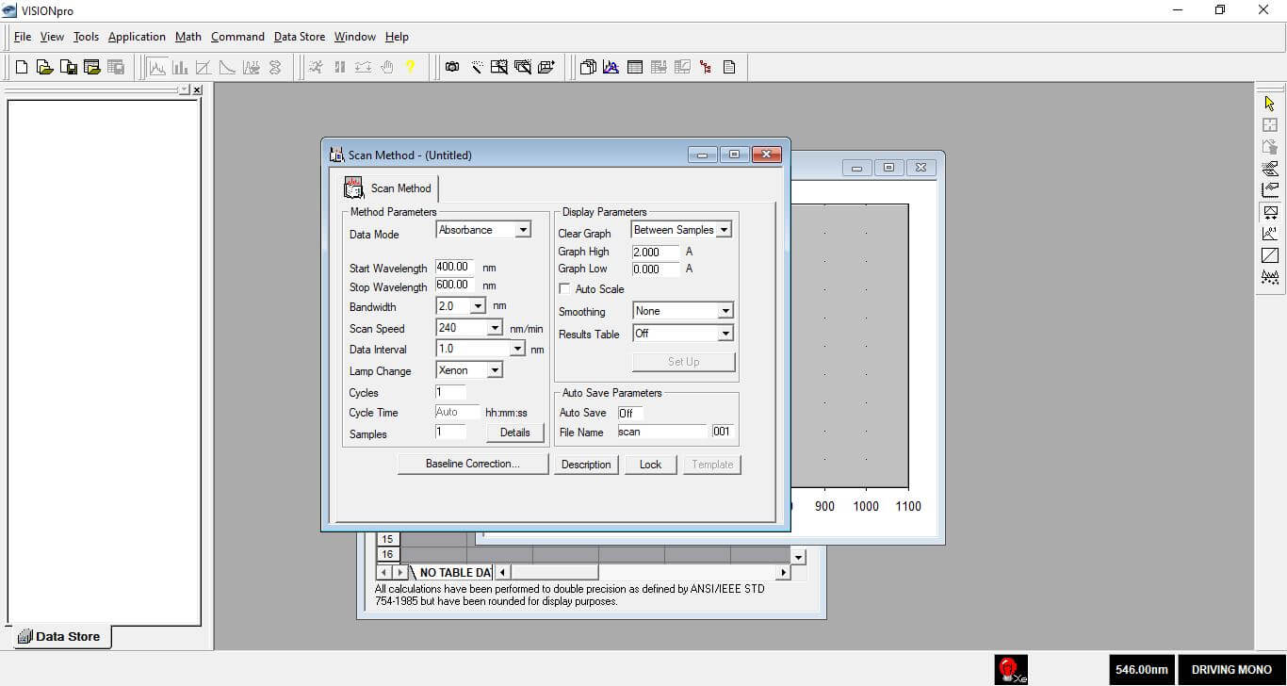This screenshot has width=1287, height=686.
Task: Click the New file icon in toolbar
Action: coord(22,67)
